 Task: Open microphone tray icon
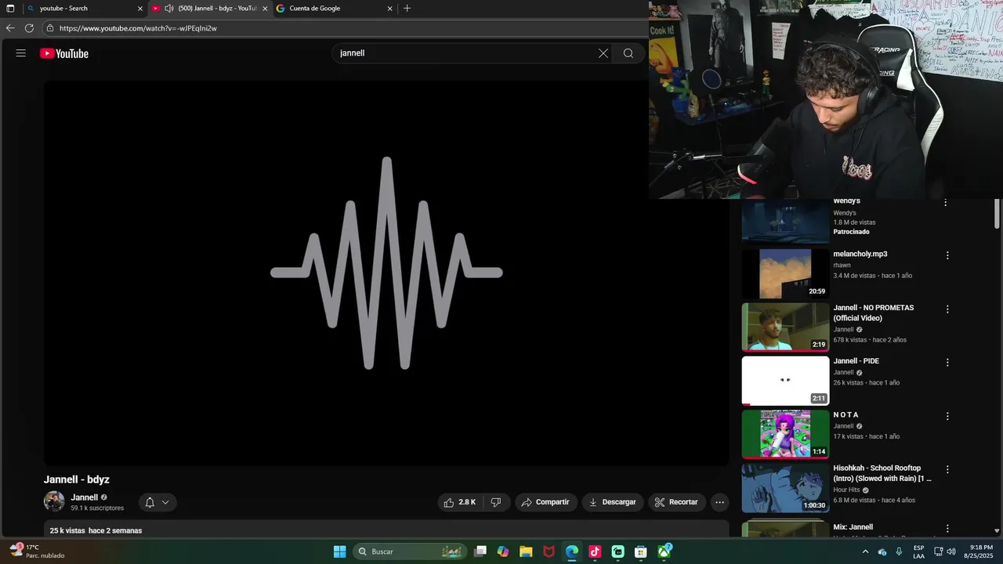click(x=899, y=551)
